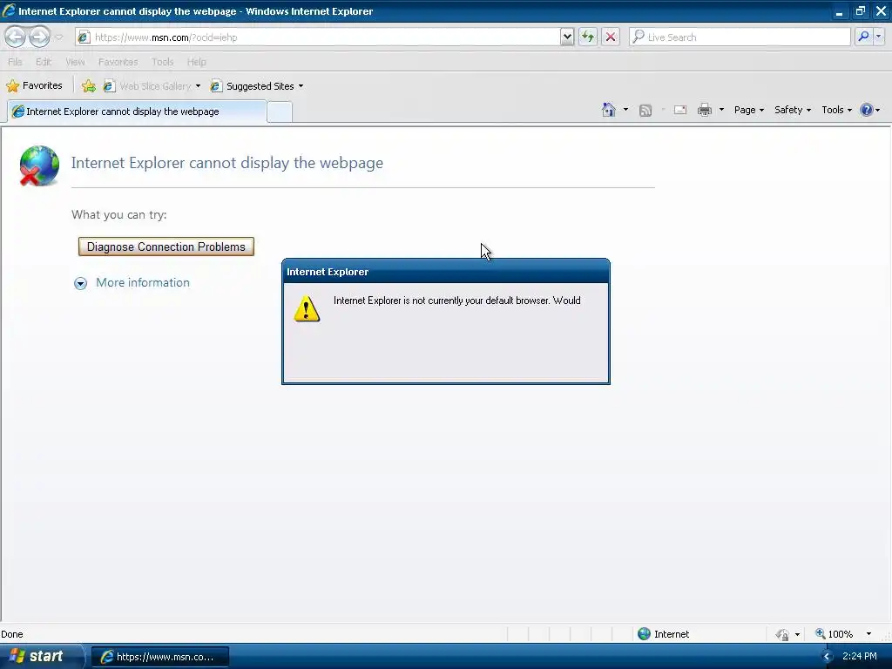Click the globe error icon on page
The height and width of the screenshot is (669, 892).
[38, 166]
